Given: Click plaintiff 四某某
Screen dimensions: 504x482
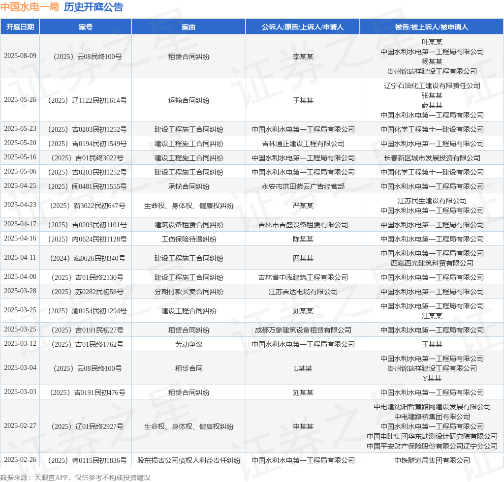Looking at the screenshot, I should point(303,258).
